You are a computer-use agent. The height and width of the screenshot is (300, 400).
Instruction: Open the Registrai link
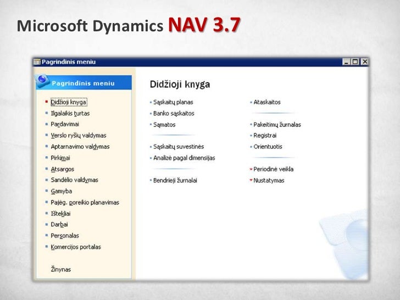265,136
